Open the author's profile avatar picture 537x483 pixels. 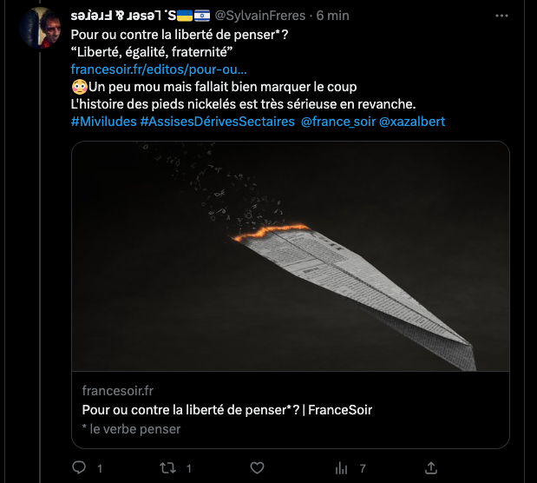(39, 29)
